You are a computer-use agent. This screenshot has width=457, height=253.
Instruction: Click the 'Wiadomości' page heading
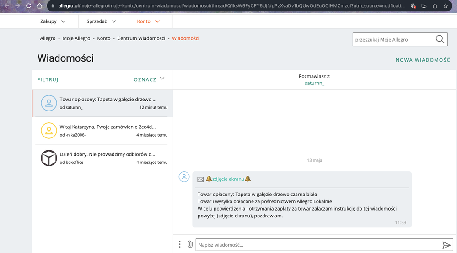pos(65,58)
